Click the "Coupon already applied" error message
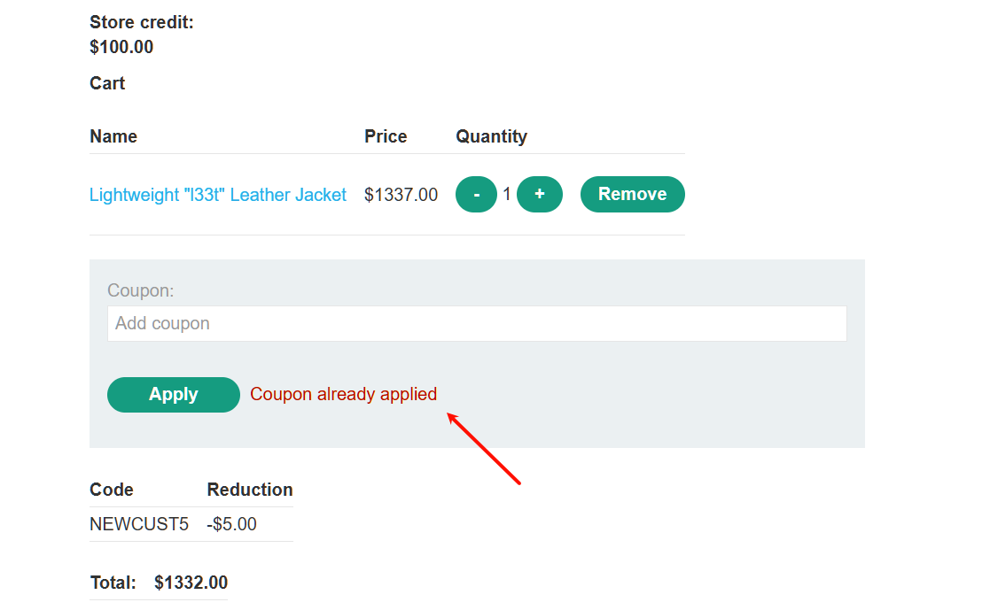This screenshot has height=610, width=990. [344, 394]
